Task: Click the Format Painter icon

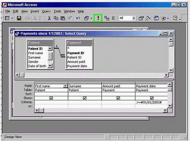Action: pyautogui.click(x=70, y=18)
